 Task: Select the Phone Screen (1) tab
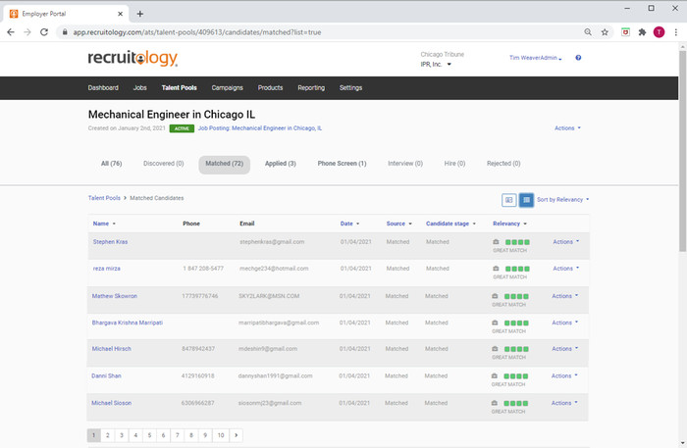point(343,164)
